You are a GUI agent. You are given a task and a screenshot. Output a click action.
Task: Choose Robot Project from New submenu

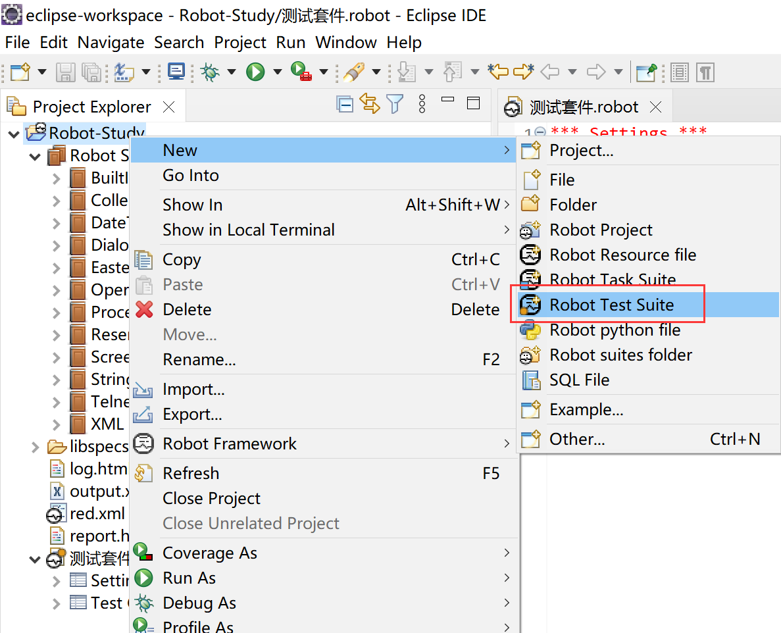648,230
